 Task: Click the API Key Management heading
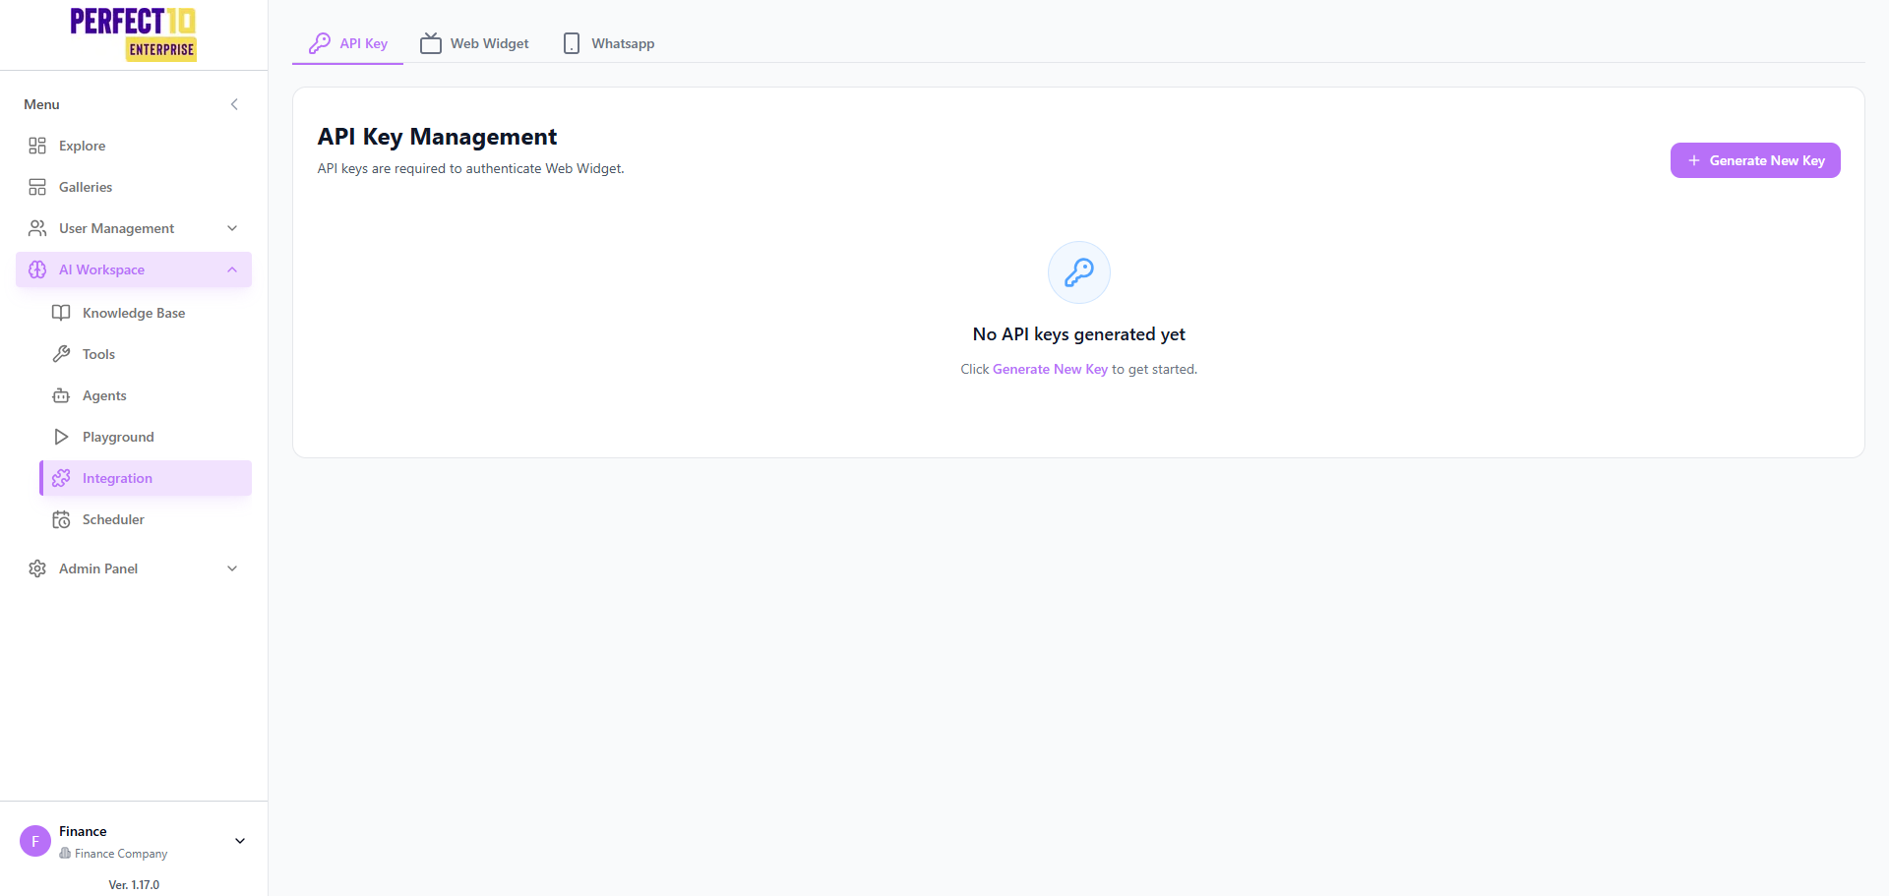point(437,137)
